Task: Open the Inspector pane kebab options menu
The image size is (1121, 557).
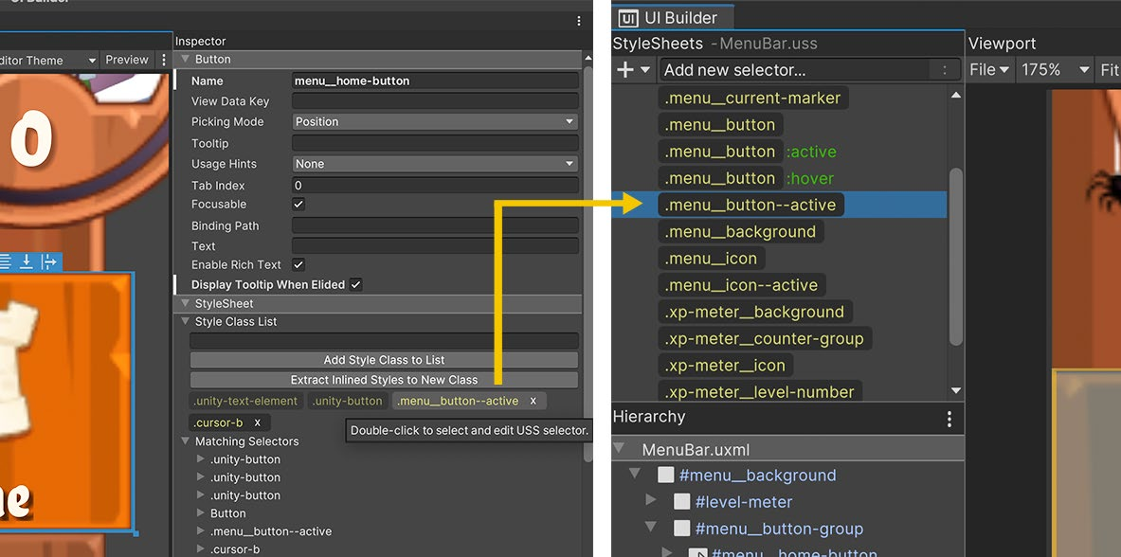Action: click(578, 21)
